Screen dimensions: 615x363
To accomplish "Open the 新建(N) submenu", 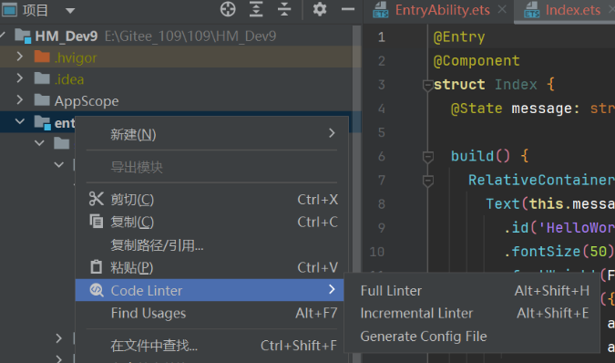I will pyautogui.click(x=211, y=134).
